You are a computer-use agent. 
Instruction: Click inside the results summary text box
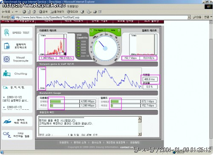coord(88,126)
